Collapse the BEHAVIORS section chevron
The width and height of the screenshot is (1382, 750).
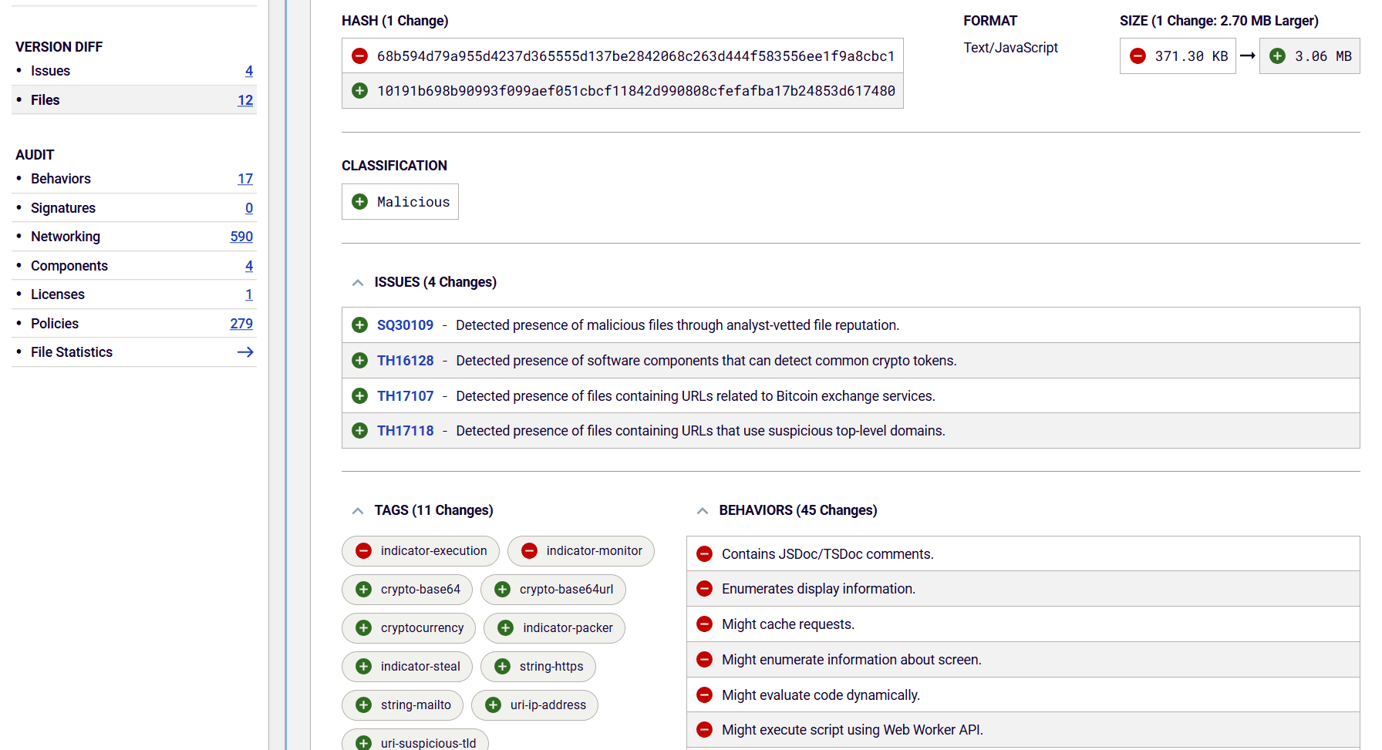click(x=703, y=511)
